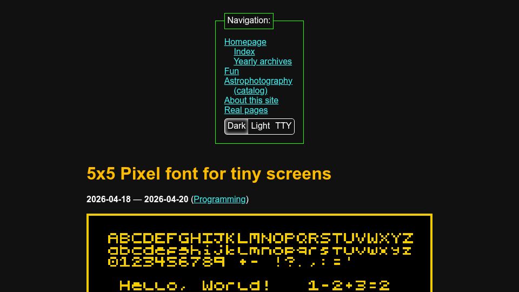Open the (catalog) link
Screen dimensions: 519x292
tap(250, 91)
